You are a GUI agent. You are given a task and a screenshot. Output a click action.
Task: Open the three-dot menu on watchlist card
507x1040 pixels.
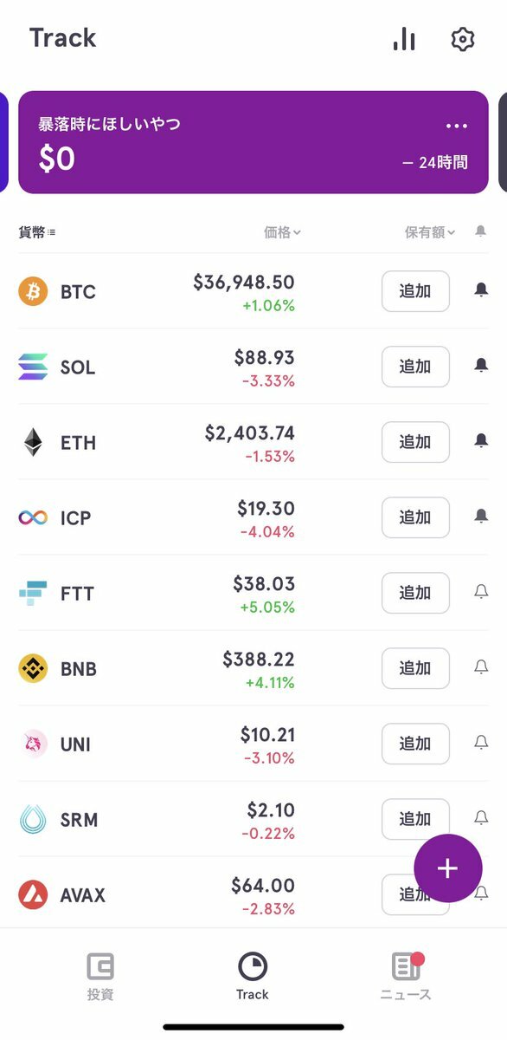coord(457,127)
